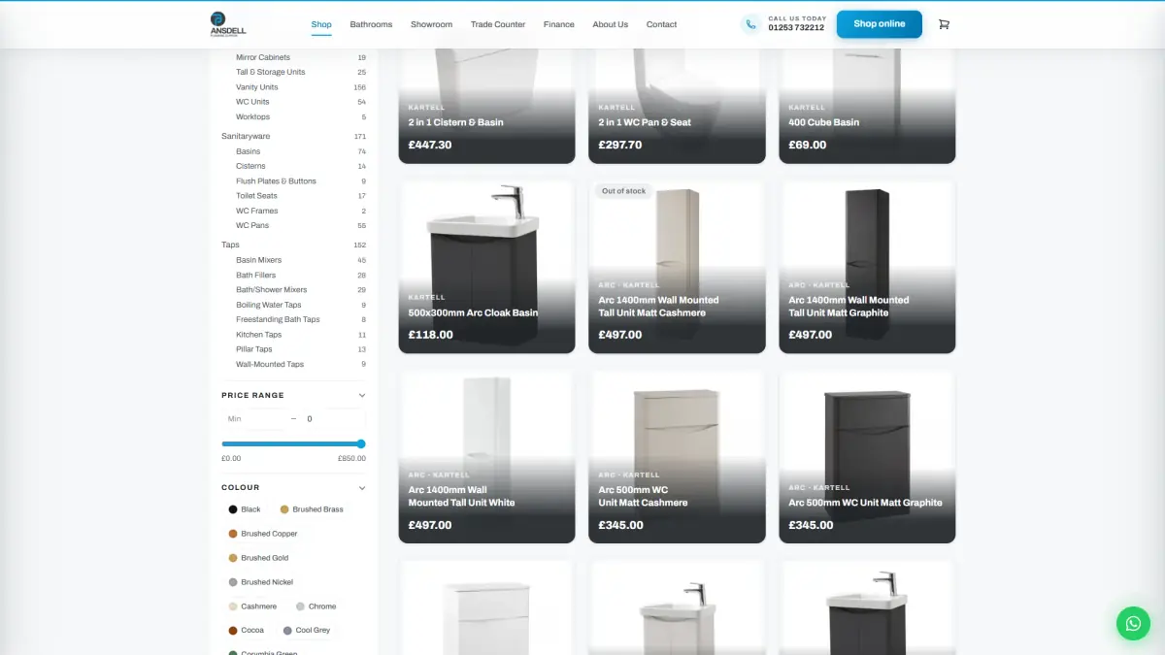Open About Us in navigation

[611, 24]
